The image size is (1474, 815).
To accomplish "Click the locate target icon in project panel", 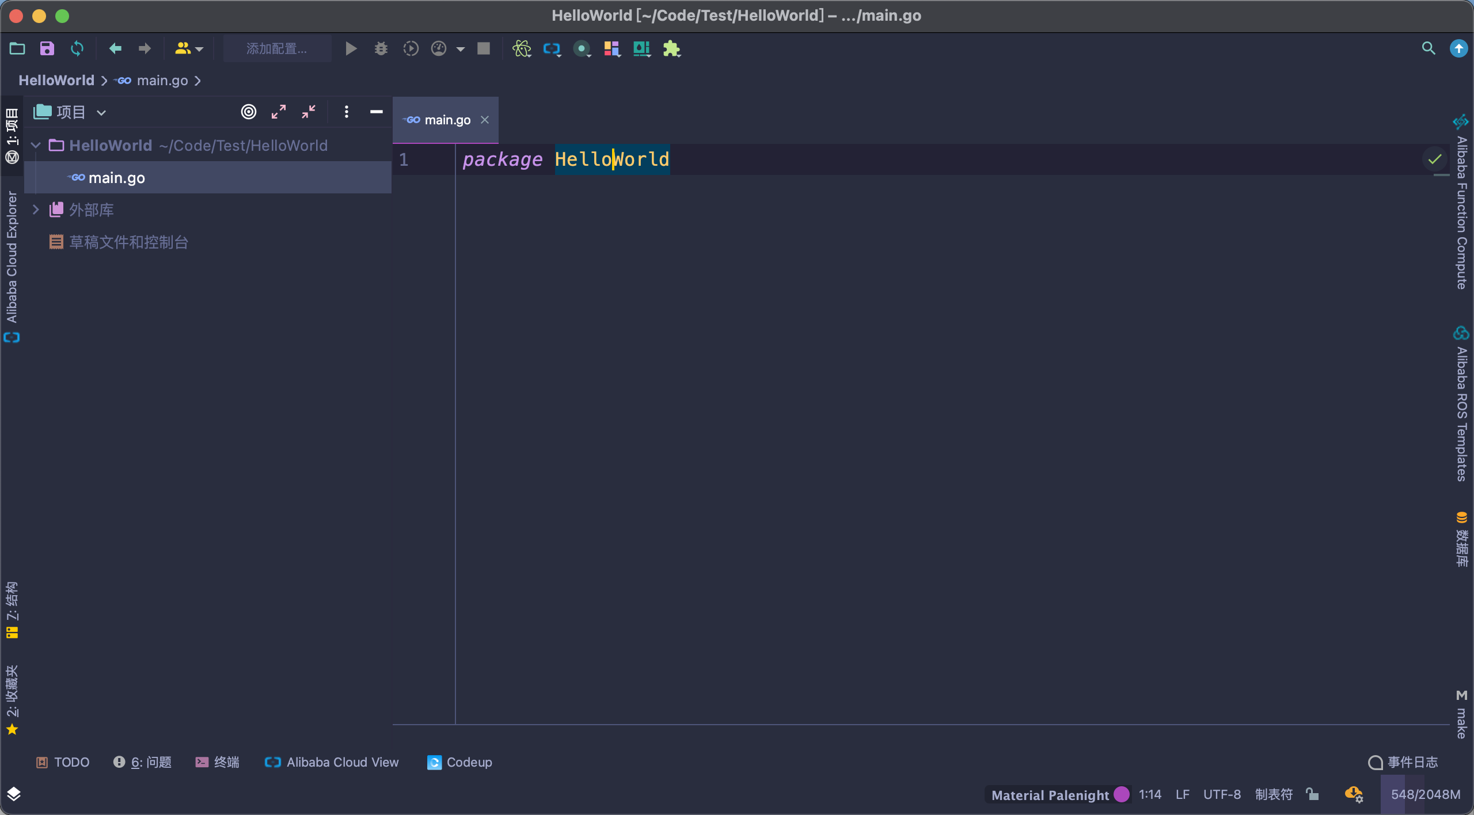I will 248,112.
